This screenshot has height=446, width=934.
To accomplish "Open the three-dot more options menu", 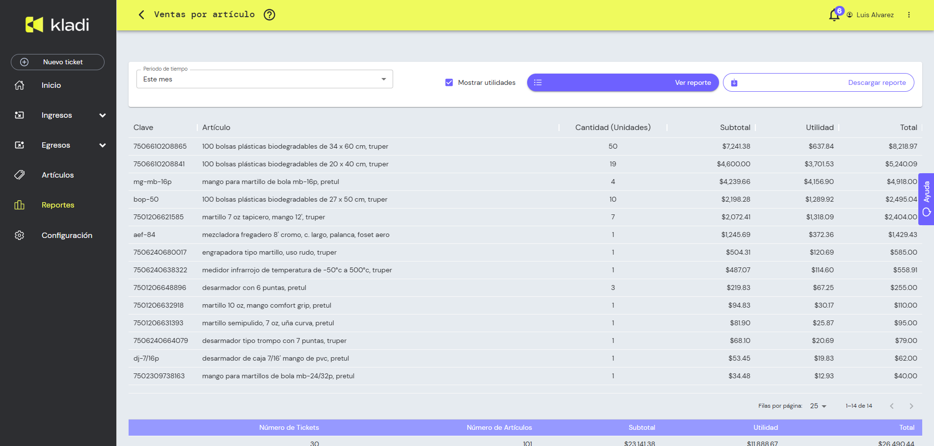I will [909, 15].
